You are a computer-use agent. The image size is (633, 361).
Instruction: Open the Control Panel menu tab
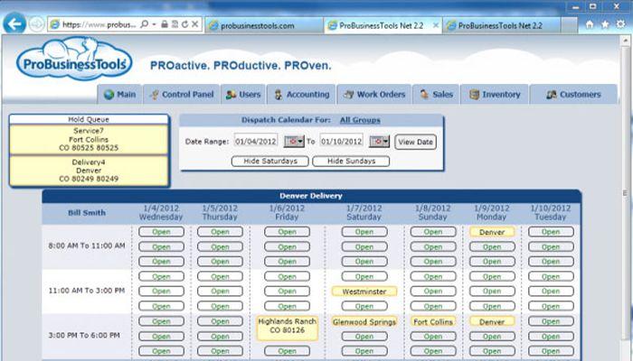click(181, 95)
